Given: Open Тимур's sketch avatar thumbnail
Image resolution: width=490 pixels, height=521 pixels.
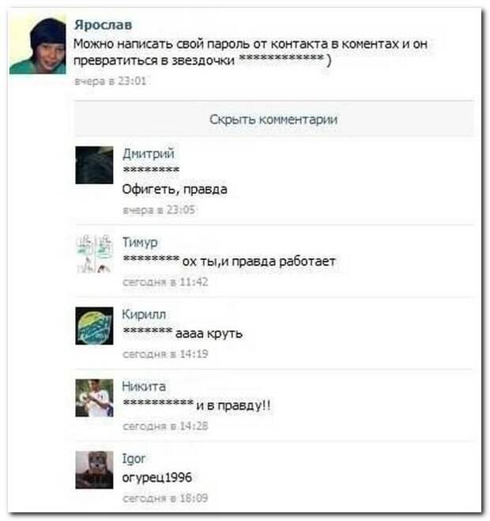Looking at the screenshot, I should (x=94, y=254).
